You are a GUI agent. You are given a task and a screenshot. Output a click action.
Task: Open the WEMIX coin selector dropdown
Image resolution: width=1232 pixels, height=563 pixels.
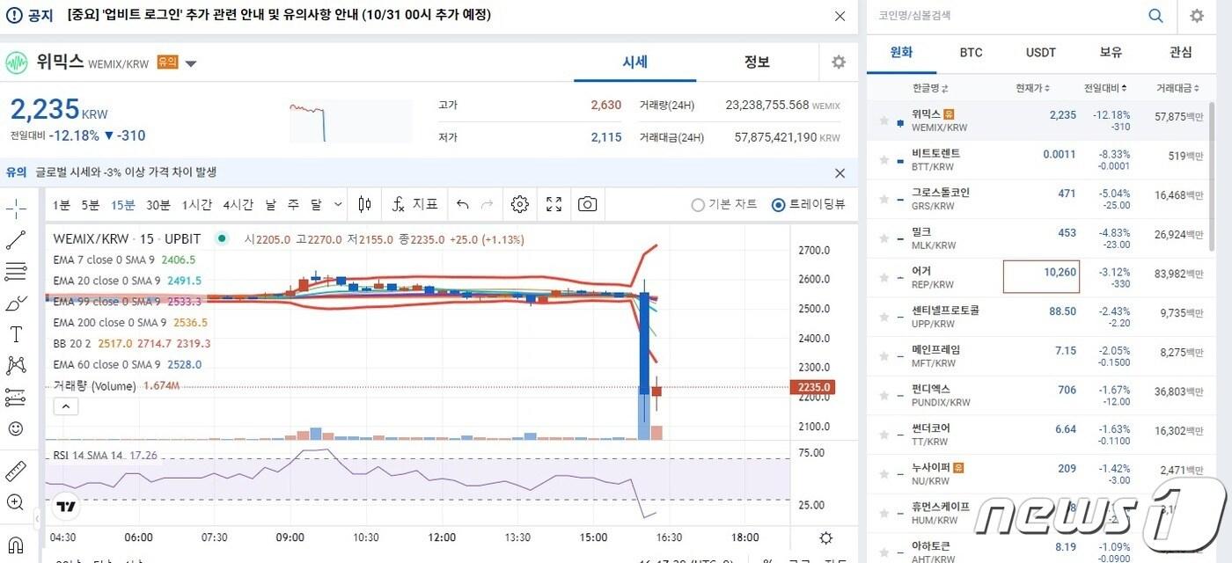190,62
